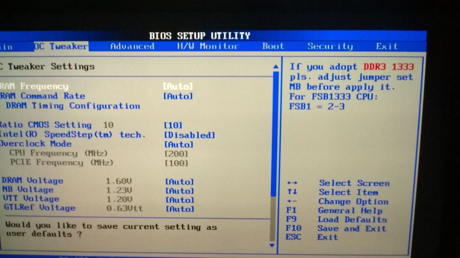Click the Select Item key hint

tap(348, 192)
